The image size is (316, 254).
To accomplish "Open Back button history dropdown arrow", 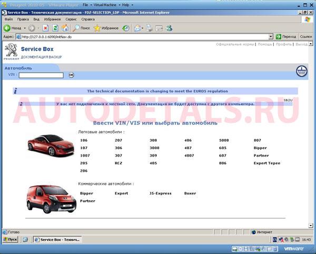I will tap(24, 28).
